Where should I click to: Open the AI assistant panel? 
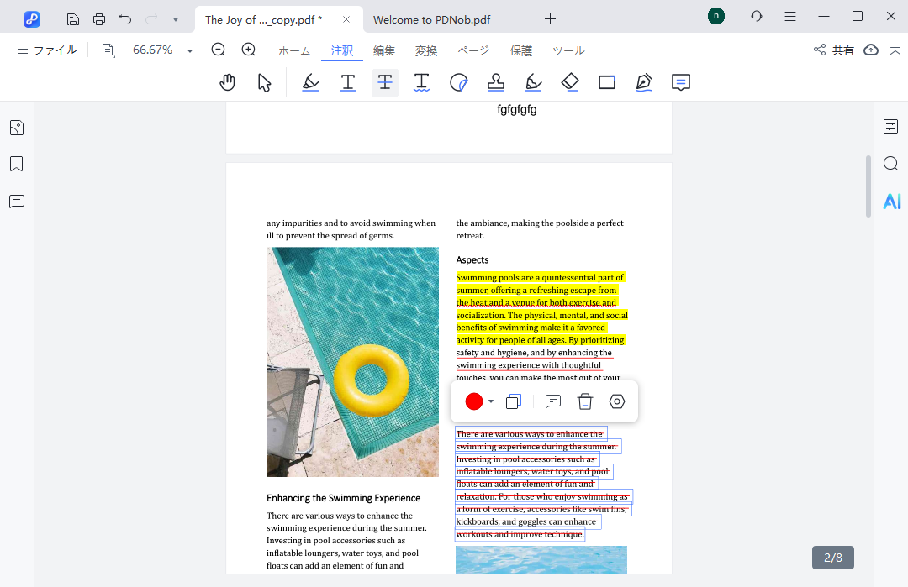click(891, 202)
